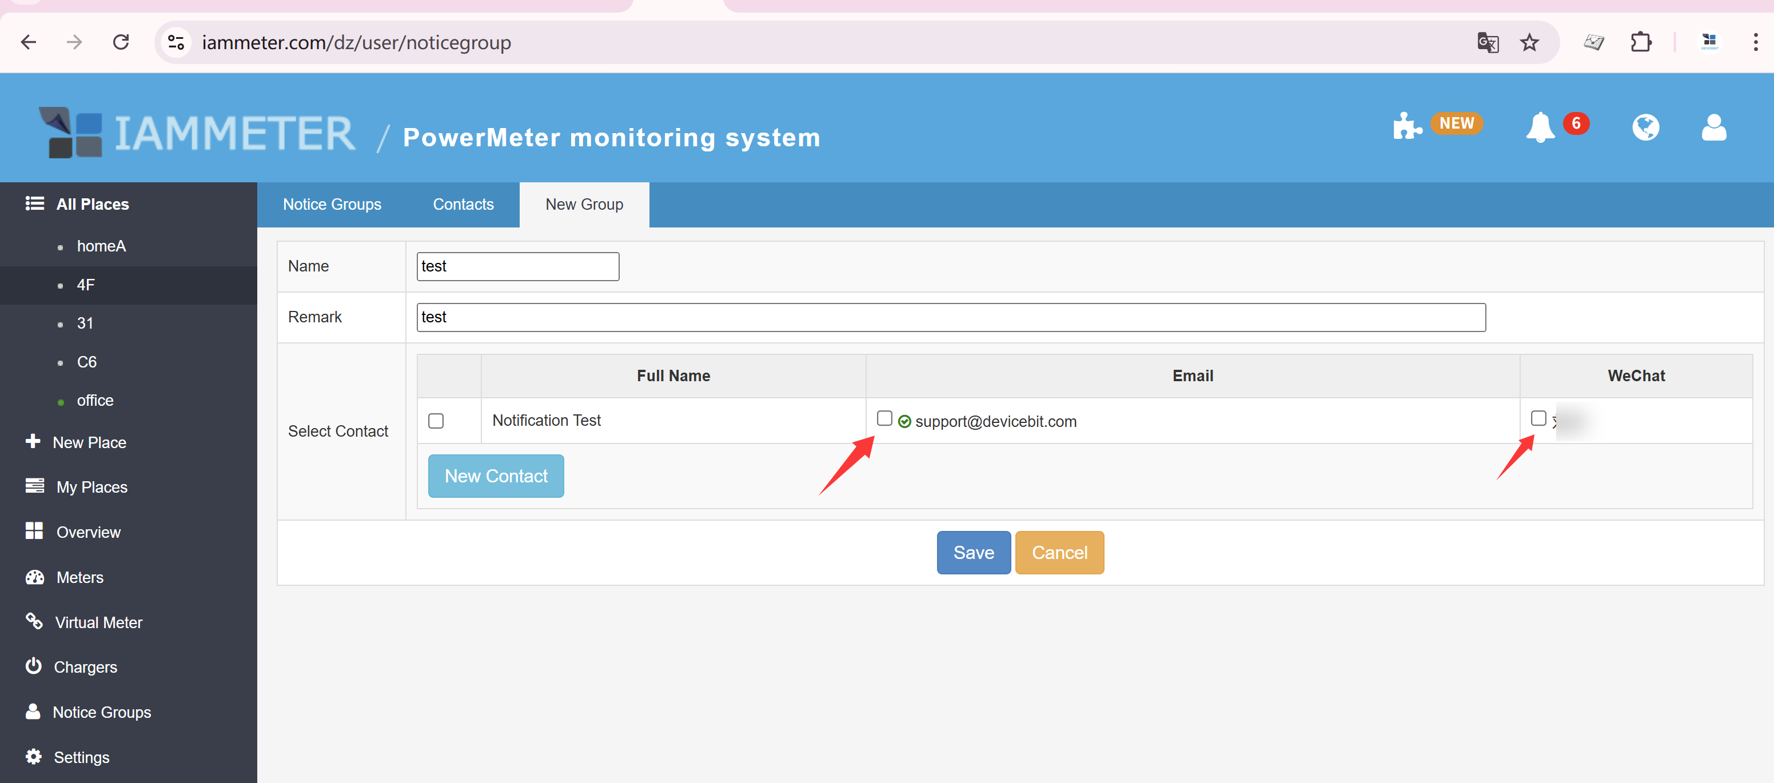Open Overview from the sidebar
Image resolution: width=1774 pixels, height=783 pixels.
87,532
